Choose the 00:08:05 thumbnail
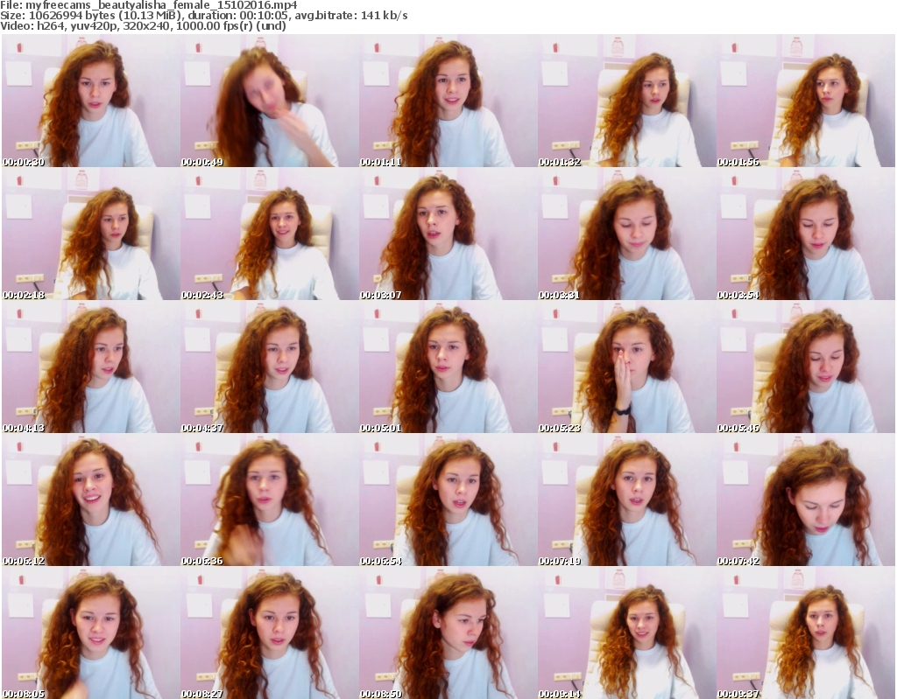The height and width of the screenshot is (699, 897). click(90, 633)
